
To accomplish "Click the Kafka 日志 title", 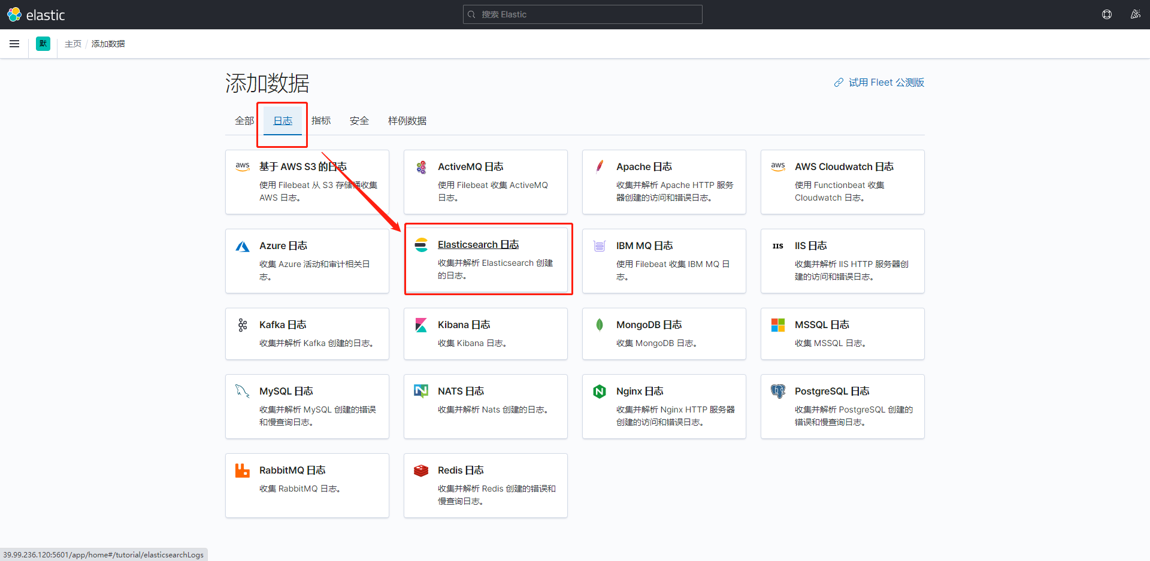I will (283, 325).
